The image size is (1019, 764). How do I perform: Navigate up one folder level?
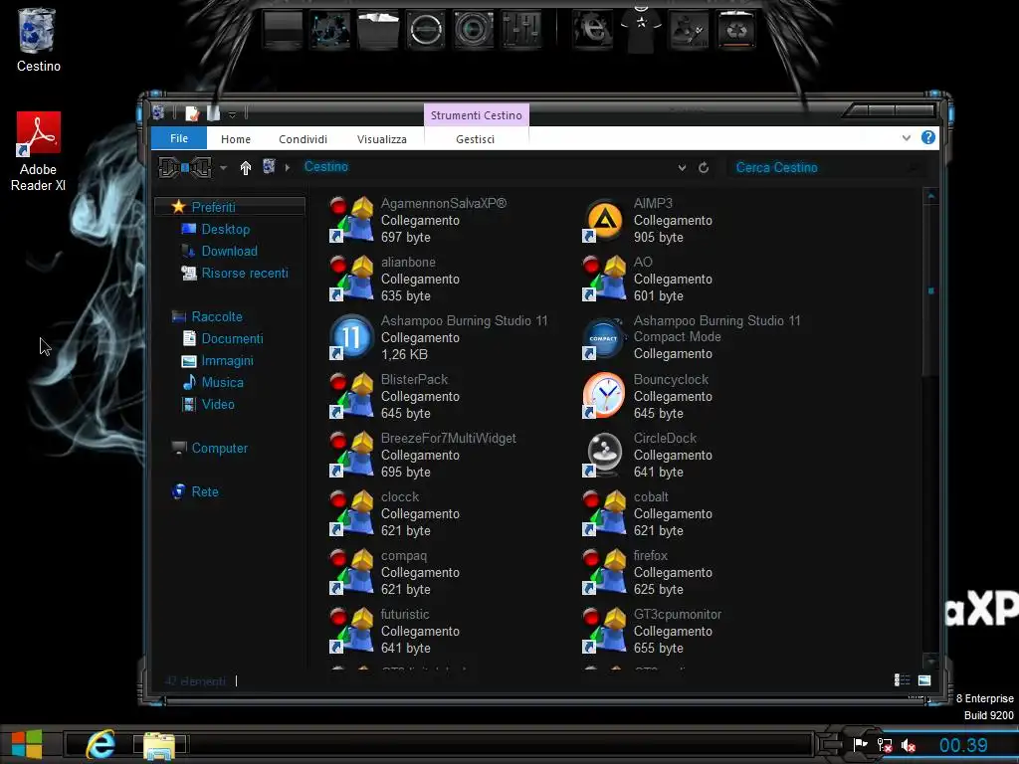246,167
